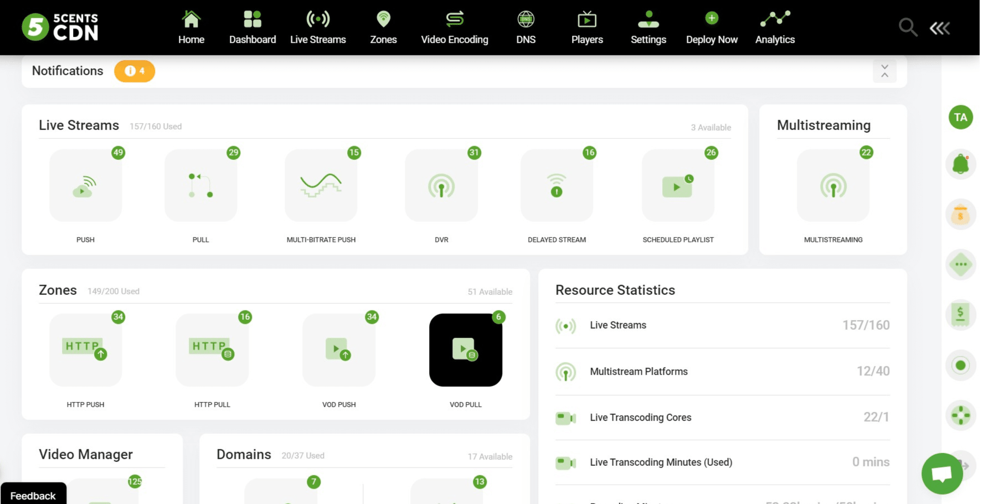Open the PUSH live stream tile
Viewport: 1004px width, 504px height.
click(x=85, y=185)
